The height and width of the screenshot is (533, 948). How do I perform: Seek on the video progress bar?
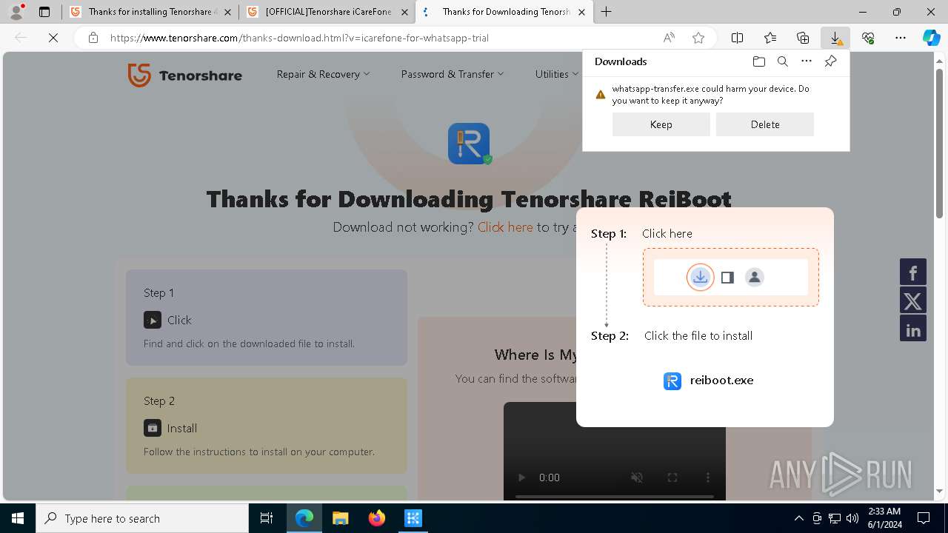pos(615,496)
